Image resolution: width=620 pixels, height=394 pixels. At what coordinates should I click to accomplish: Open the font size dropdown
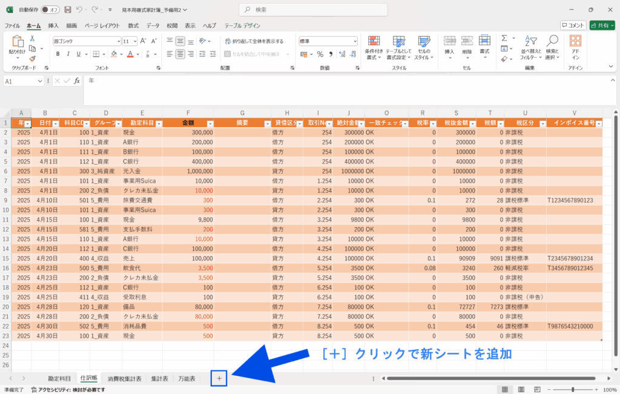pos(135,41)
